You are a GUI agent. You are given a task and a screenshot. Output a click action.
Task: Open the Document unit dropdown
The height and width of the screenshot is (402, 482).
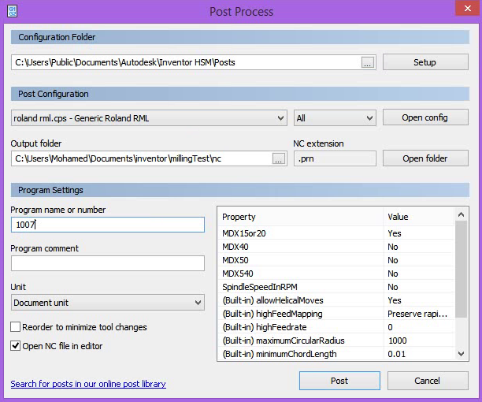pyautogui.click(x=108, y=303)
